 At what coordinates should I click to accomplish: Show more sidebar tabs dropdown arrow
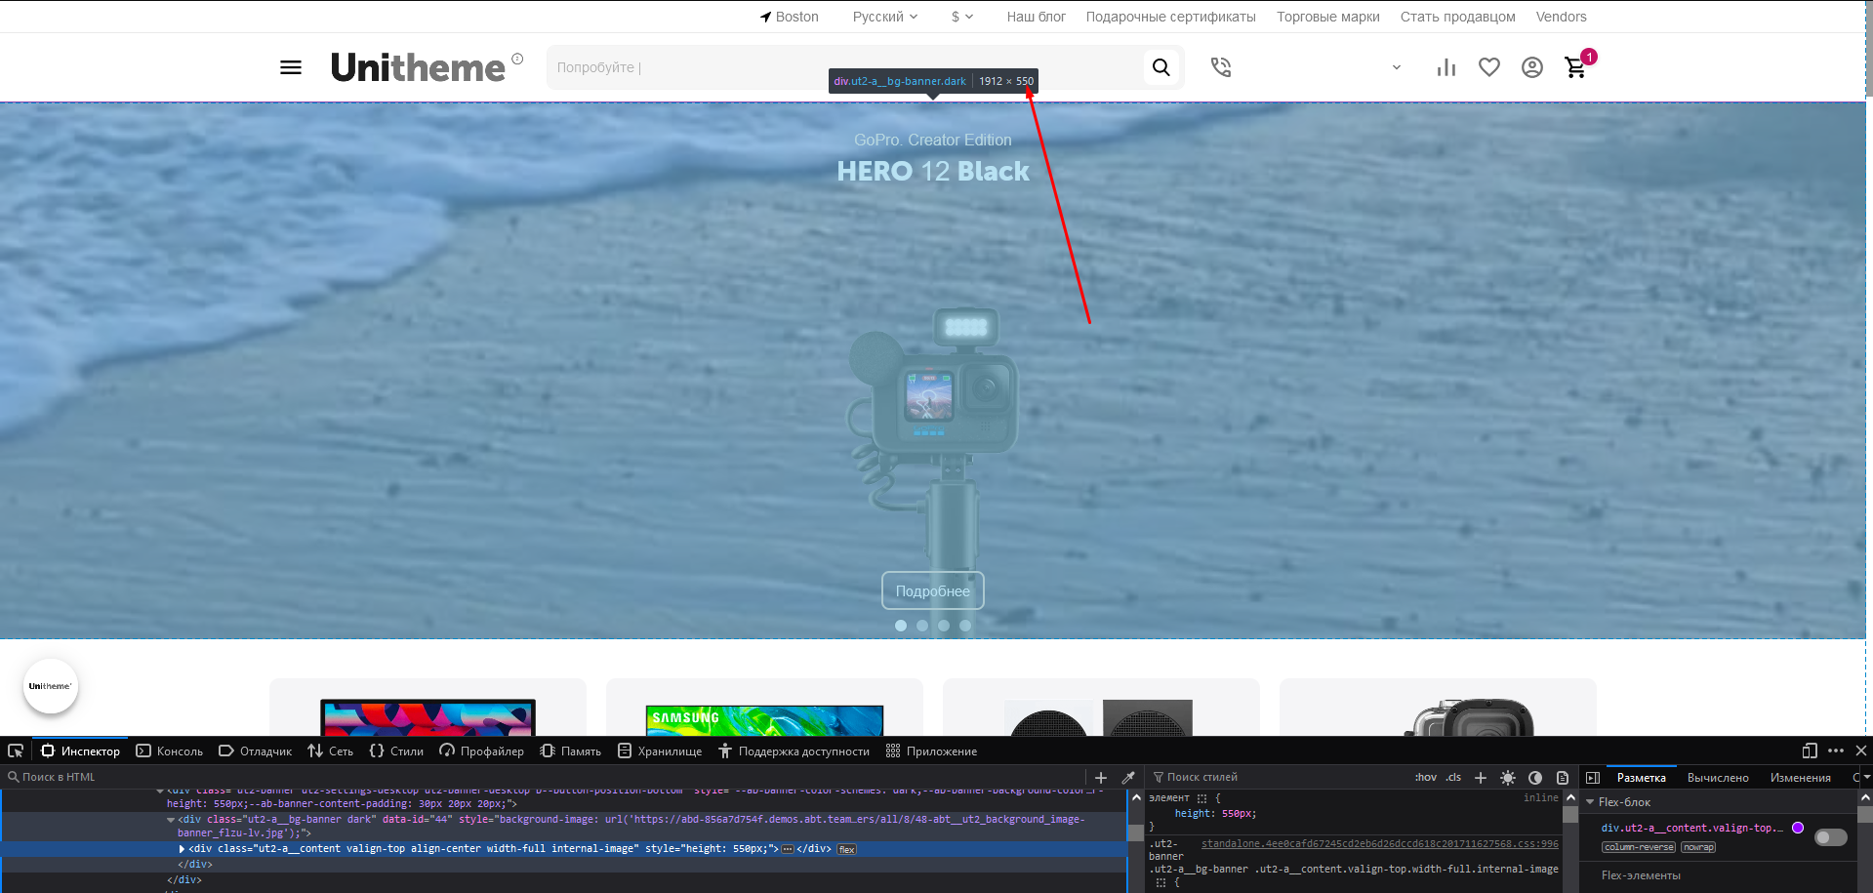[1866, 778]
